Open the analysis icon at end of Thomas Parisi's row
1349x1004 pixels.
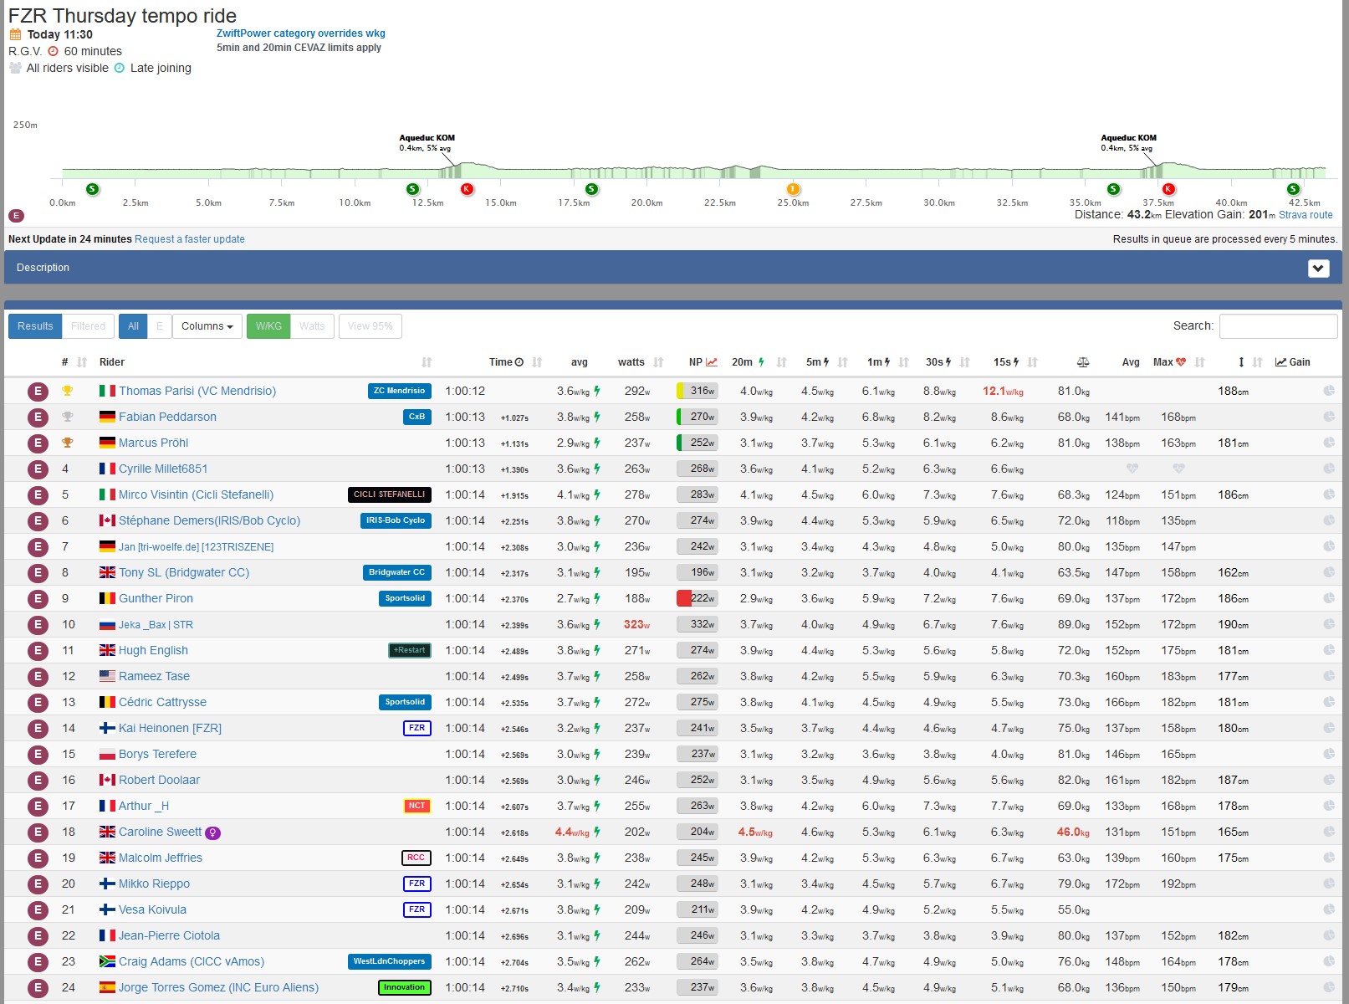click(1328, 391)
